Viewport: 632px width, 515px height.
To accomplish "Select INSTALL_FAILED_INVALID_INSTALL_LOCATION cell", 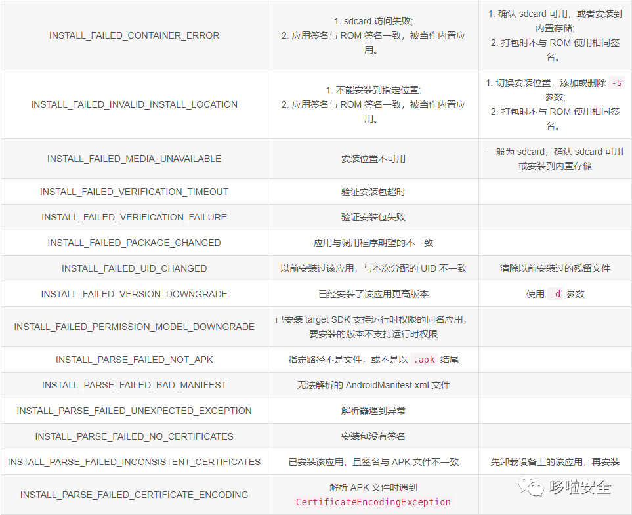I will pos(135,104).
